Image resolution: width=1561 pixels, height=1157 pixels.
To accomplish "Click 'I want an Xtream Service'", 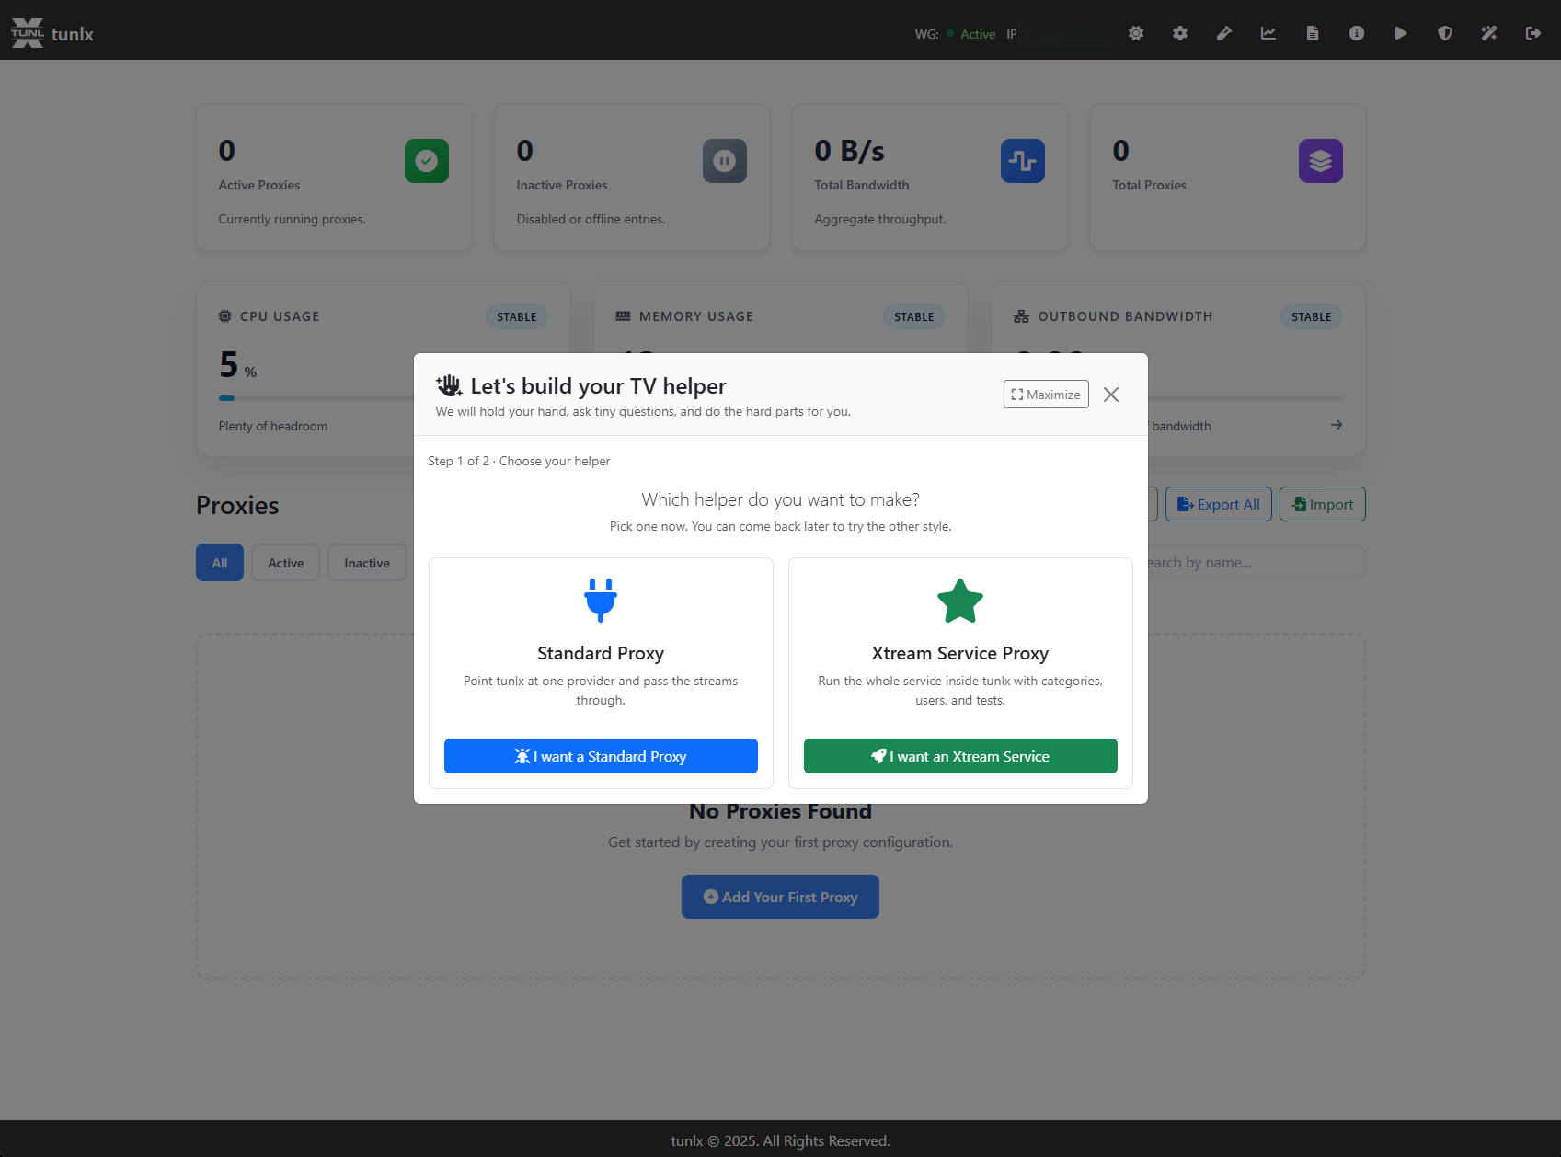I will tap(960, 756).
